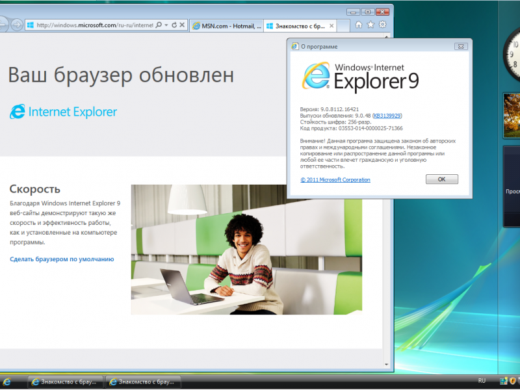Click Сделать браузером по умолчанию link
520x390 pixels.
coord(62,259)
